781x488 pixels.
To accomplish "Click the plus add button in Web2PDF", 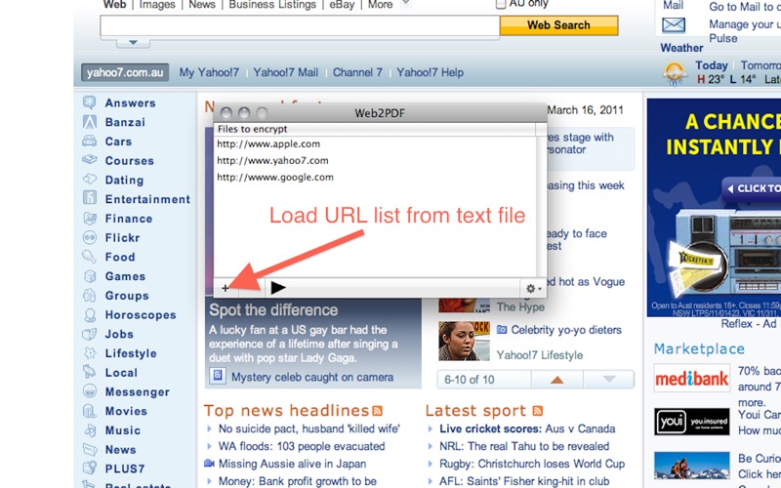I will point(226,288).
